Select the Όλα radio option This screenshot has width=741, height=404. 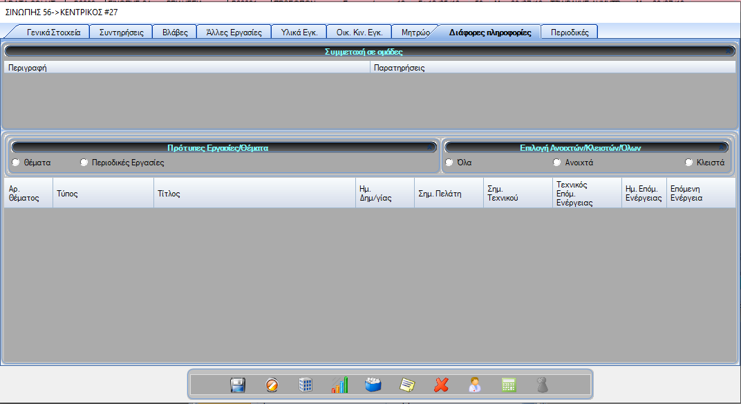(449, 163)
